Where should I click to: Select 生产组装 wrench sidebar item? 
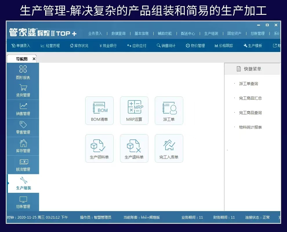tap(23, 184)
